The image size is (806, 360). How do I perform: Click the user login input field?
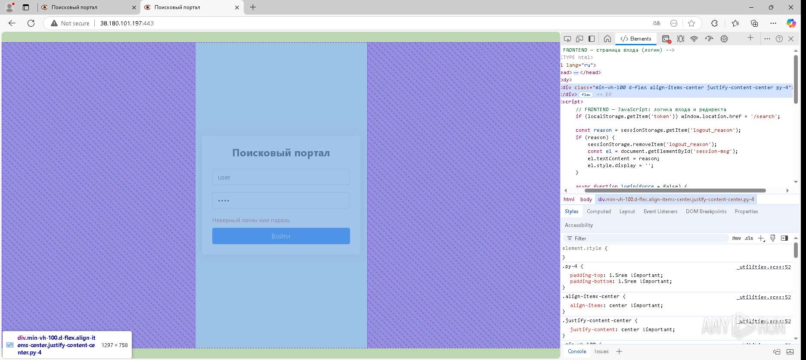[281, 177]
